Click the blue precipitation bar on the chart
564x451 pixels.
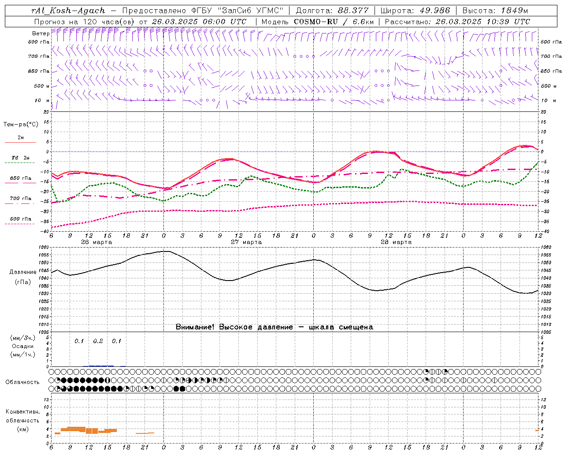[x=101, y=366]
